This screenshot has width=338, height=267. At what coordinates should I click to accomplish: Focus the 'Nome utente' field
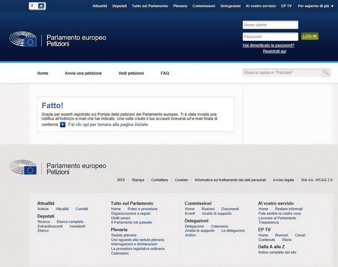(x=270, y=25)
